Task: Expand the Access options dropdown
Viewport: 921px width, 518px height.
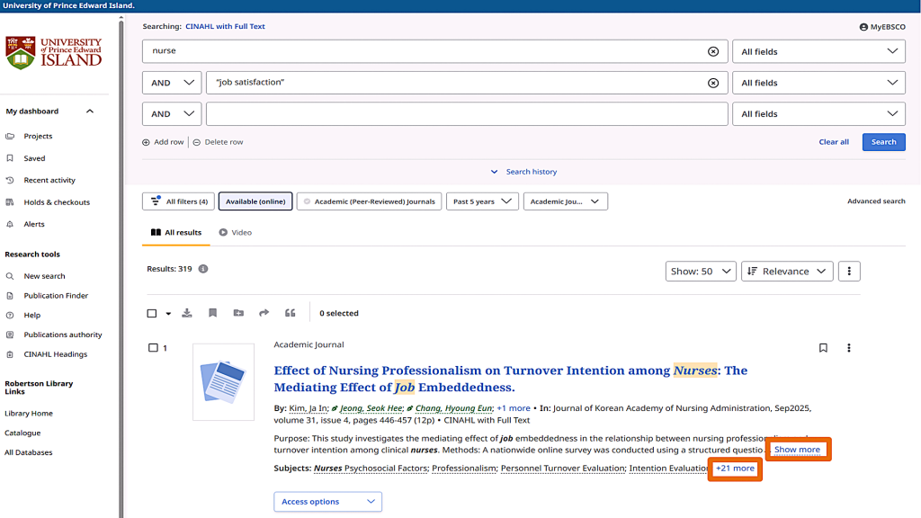Action: (x=327, y=502)
